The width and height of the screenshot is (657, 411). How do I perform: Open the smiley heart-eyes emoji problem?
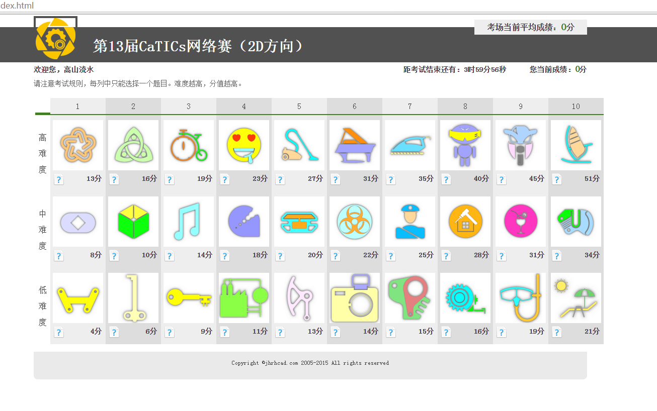[x=244, y=145]
